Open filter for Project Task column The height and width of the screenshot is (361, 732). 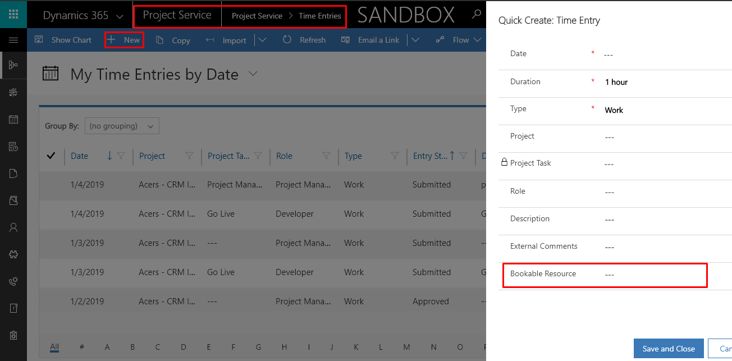[x=258, y=156]
